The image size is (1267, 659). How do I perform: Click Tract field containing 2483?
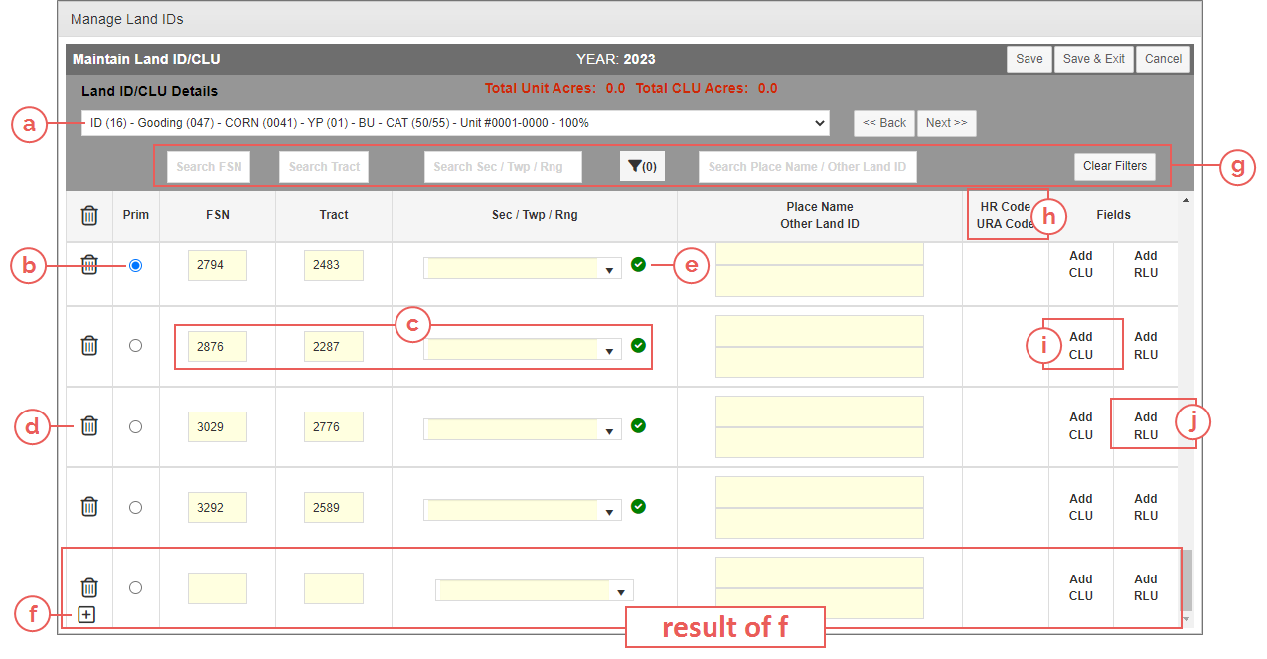tap(334, 265)
